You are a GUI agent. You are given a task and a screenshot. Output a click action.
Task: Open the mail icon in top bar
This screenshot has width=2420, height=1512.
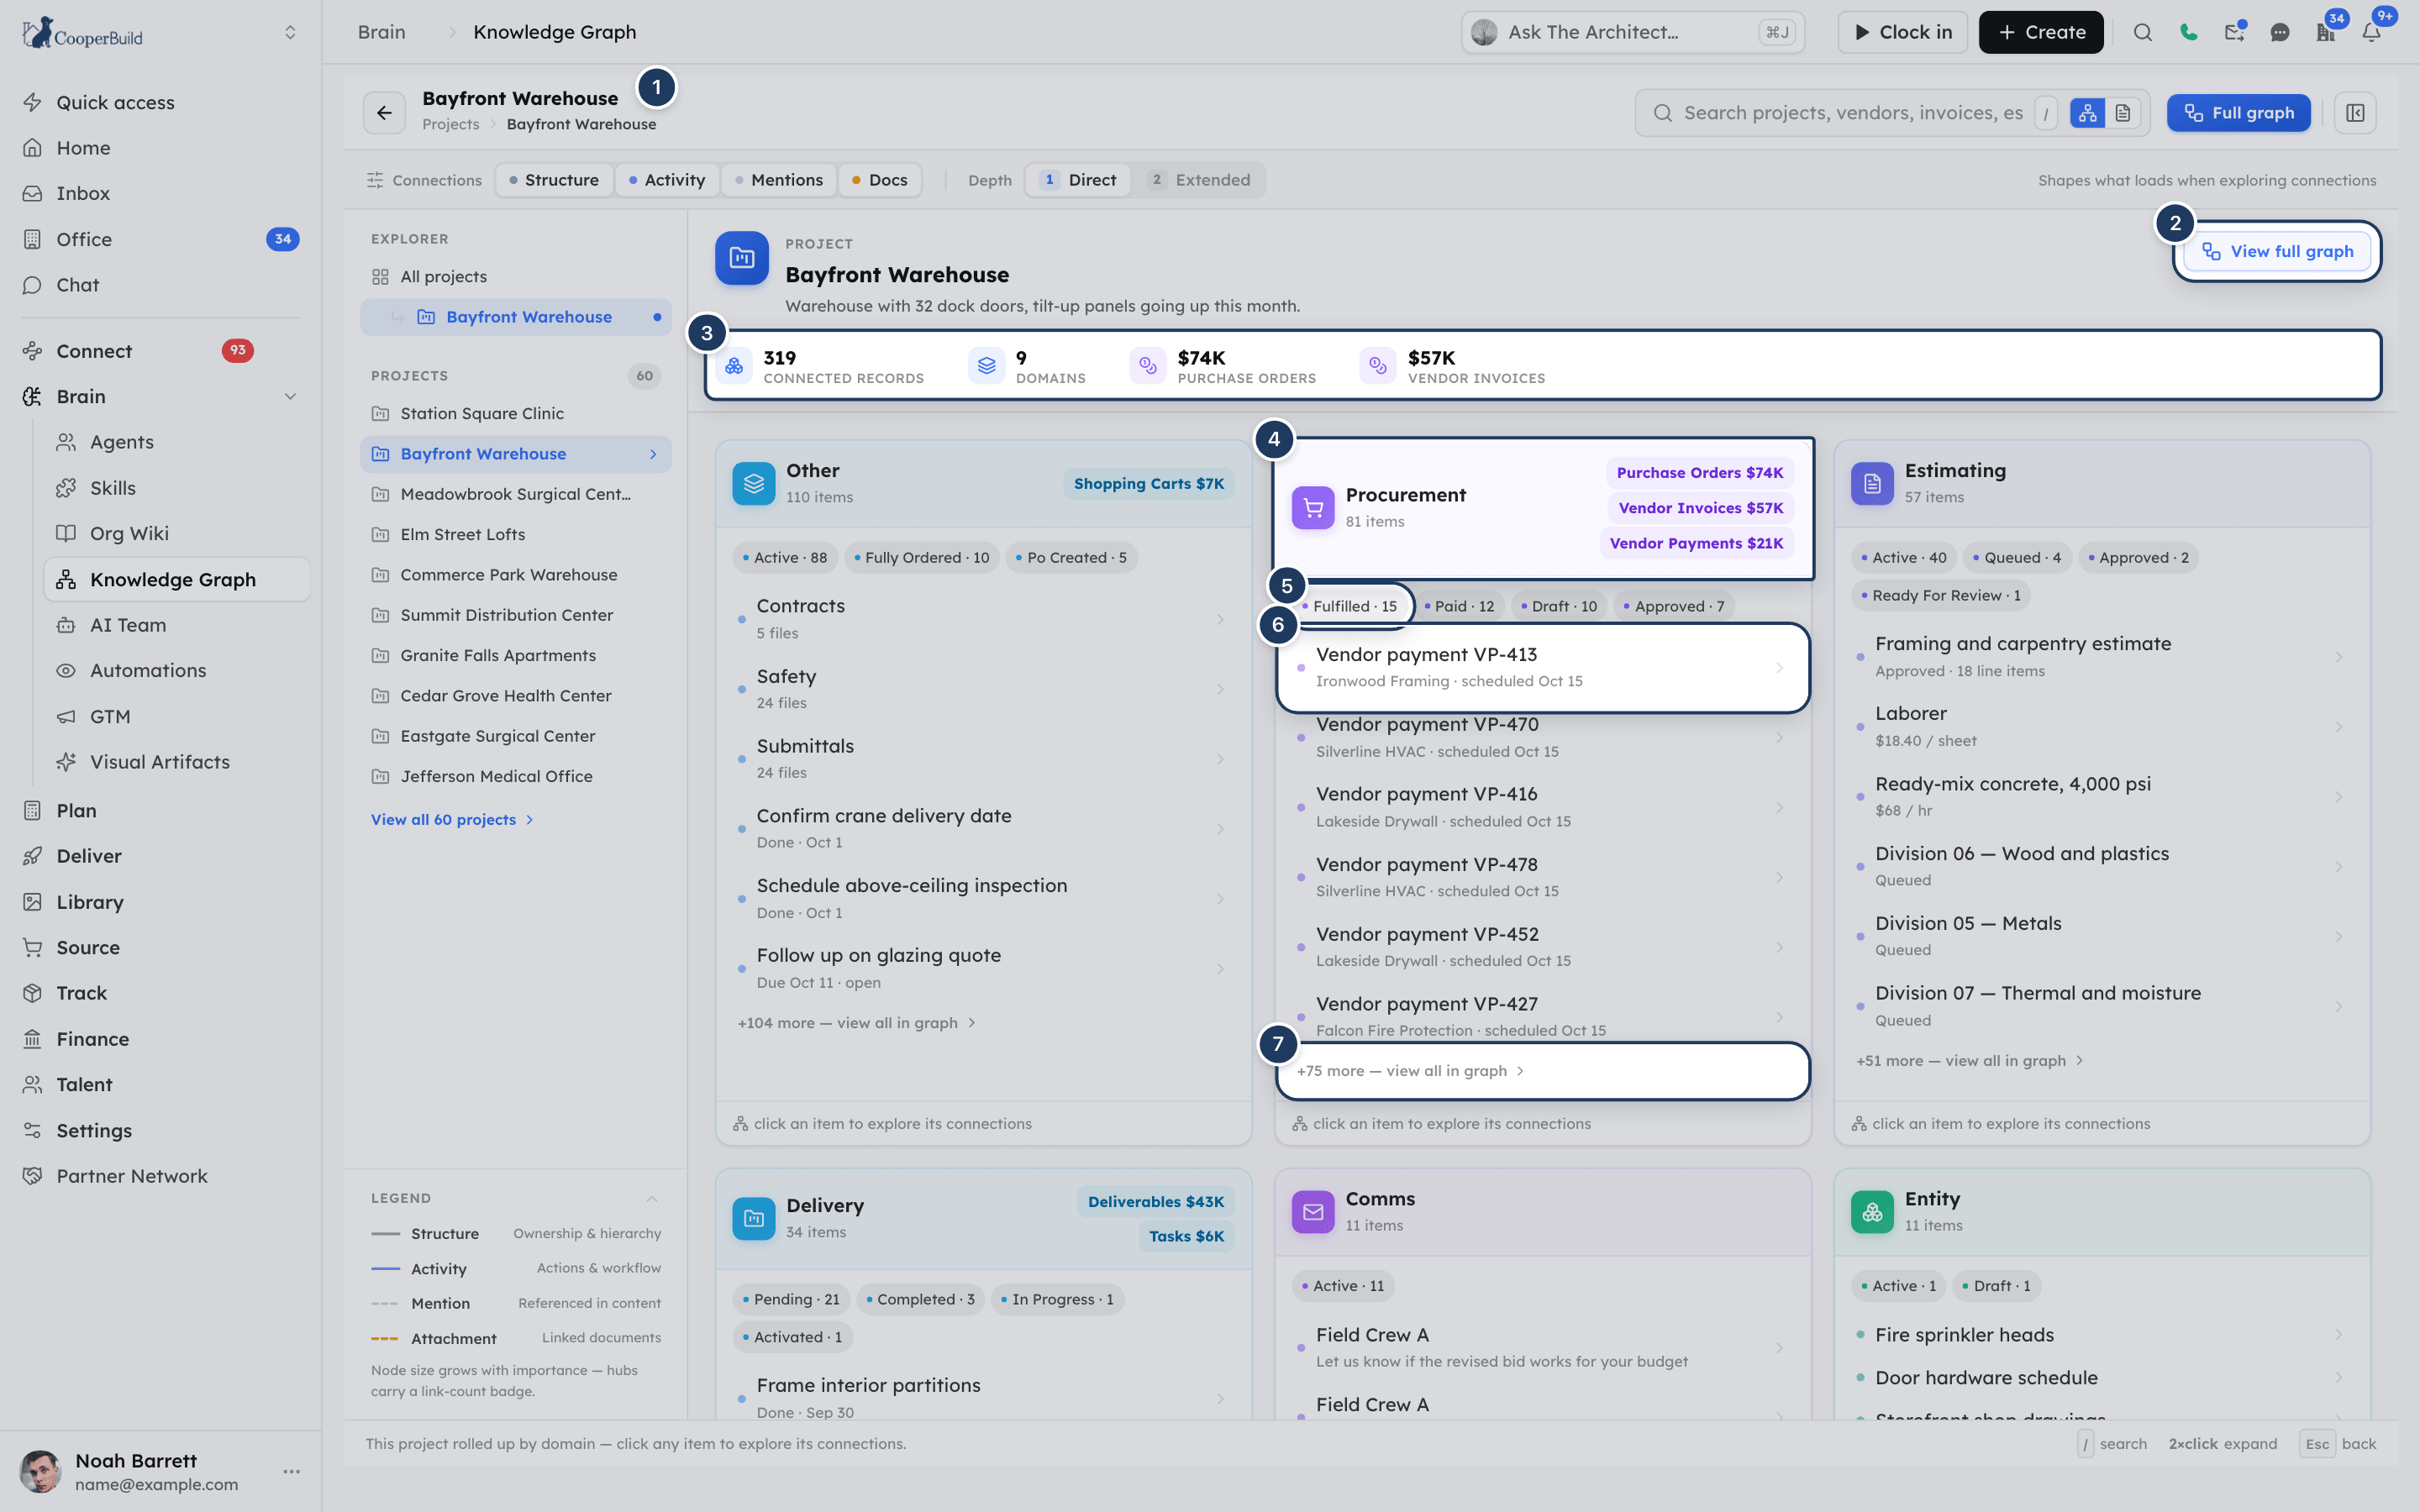pos(2234,32)
